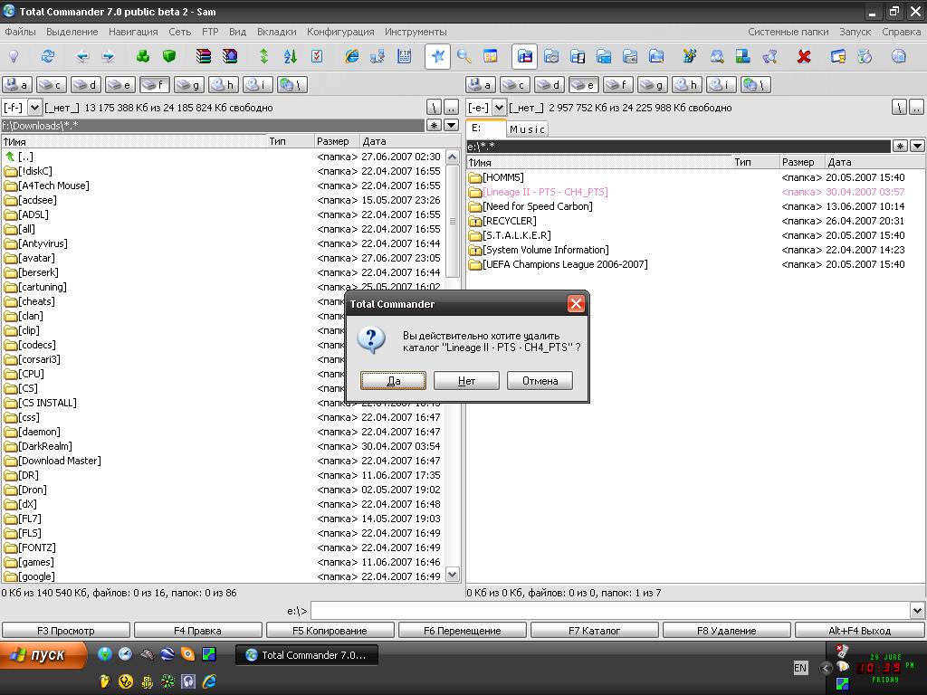This screenshot has height=695, width=927.
Task: Click the Нет button in the dialog
Action: [466, 381]
